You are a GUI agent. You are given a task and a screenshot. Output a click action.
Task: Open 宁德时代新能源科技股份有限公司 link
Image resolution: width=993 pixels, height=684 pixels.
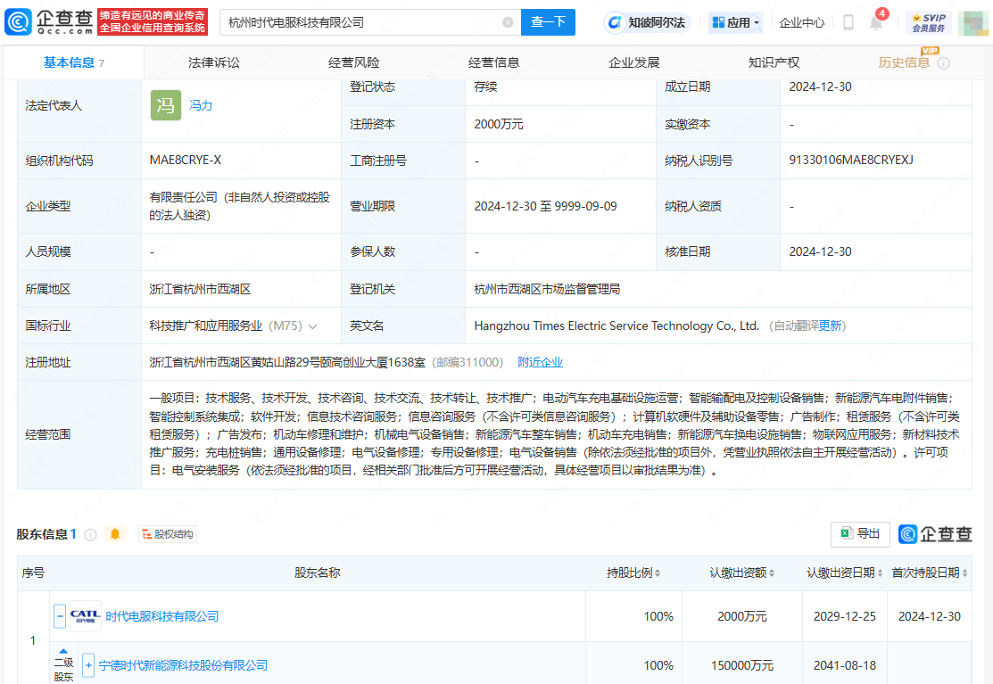[x=183, y=665]
